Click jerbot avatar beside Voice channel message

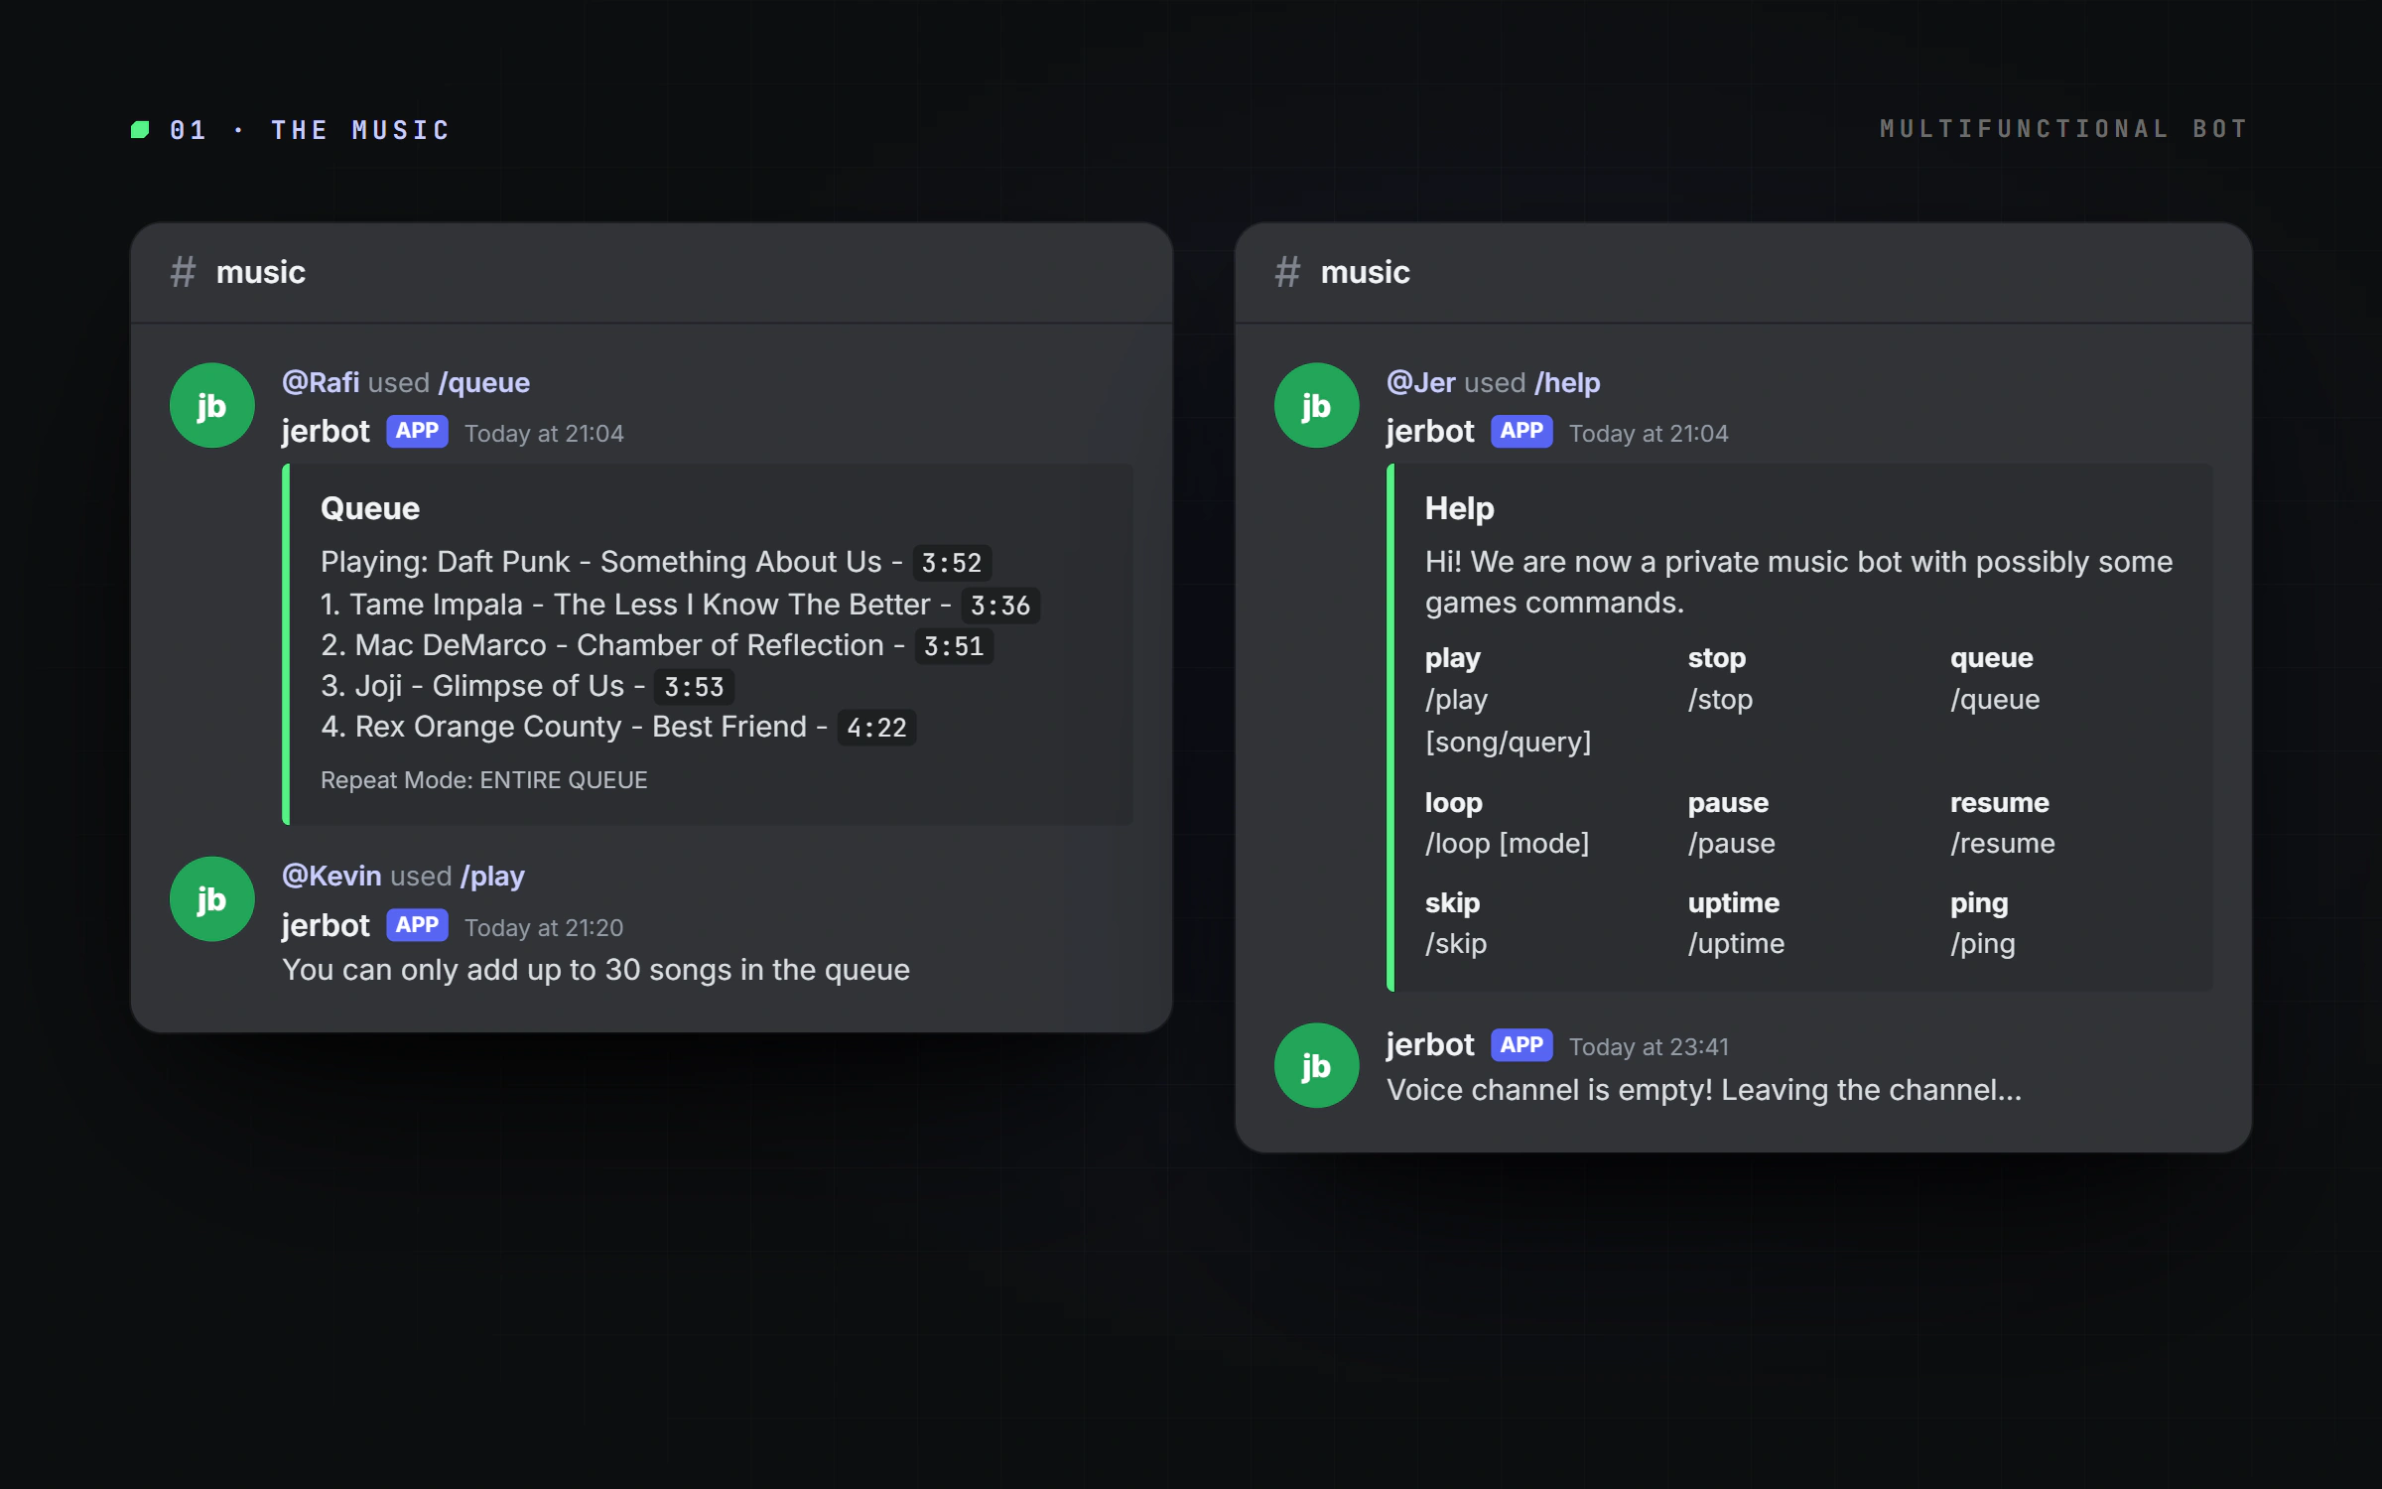(x=1316, y=1066)
